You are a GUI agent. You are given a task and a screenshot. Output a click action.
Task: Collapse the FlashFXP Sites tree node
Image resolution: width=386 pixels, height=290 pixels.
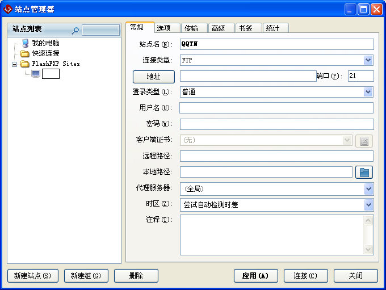coord(15,64)
